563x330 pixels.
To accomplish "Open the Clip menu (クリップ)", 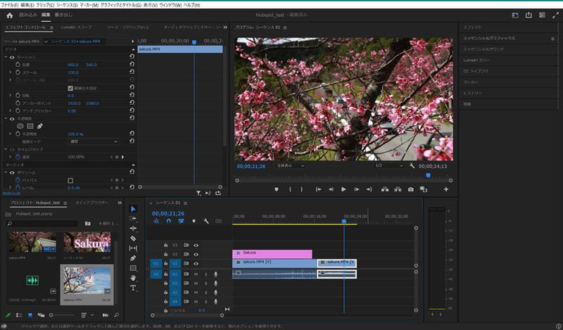I will [x=45, y=5].
